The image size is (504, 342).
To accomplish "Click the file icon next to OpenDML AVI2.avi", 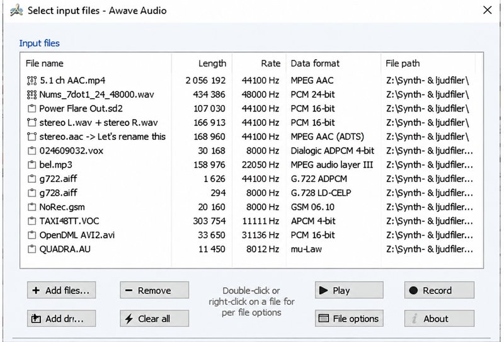I will click(31, 235).
